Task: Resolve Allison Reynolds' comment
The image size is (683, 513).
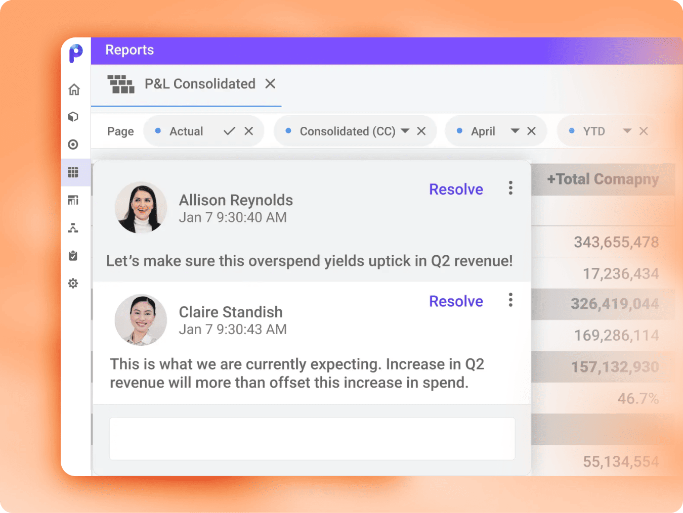Action: (x=456, y=189)
